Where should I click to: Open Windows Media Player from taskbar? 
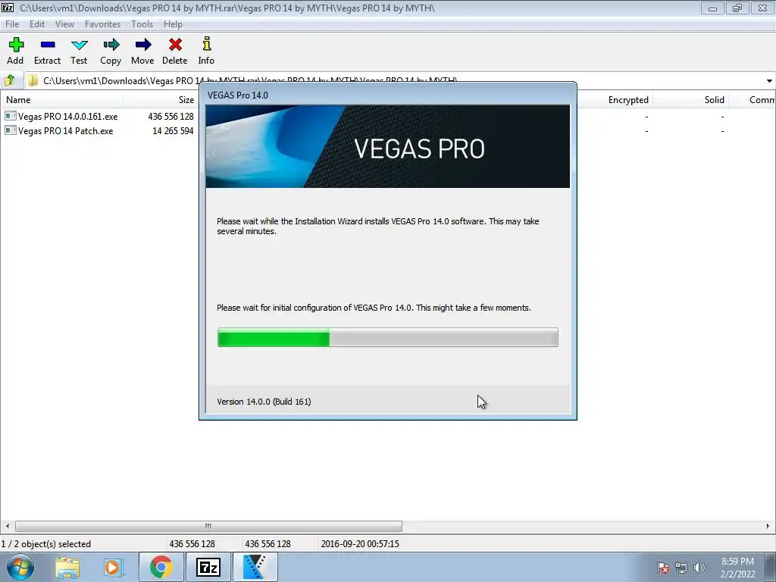point(113,567)
